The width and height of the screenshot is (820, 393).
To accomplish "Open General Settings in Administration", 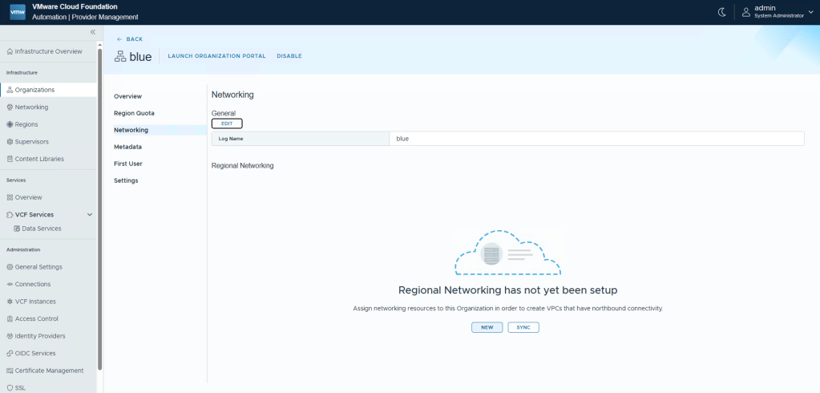I will coord(38,267).
